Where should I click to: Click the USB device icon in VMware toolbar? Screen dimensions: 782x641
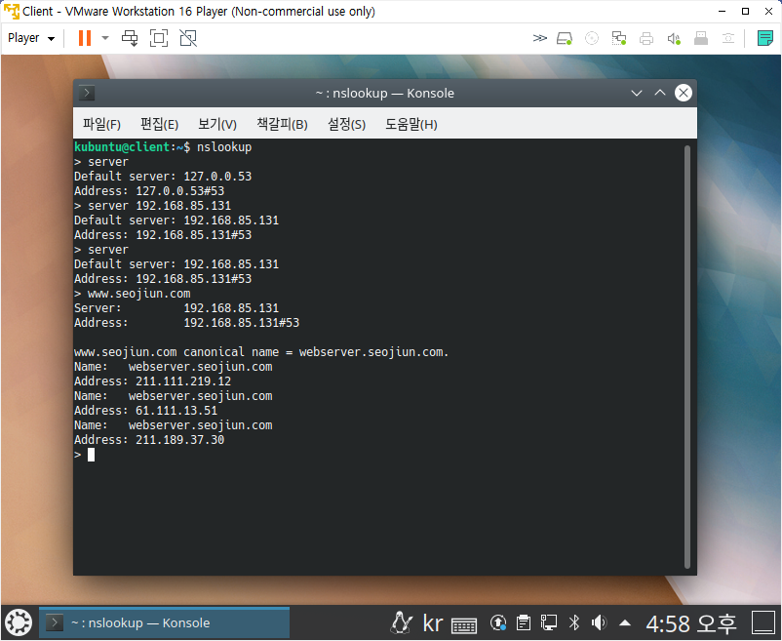click(701, 38)
